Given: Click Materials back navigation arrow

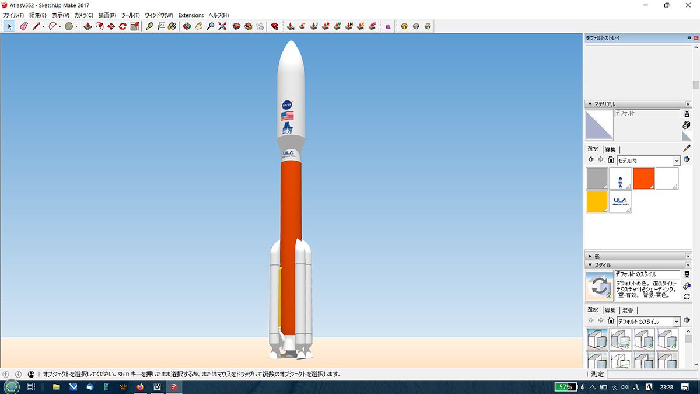Looking at the screenshot, I should [x=591, y=159].
